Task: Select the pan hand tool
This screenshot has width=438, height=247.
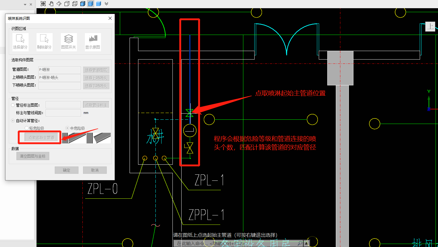Action: point(51,4)
